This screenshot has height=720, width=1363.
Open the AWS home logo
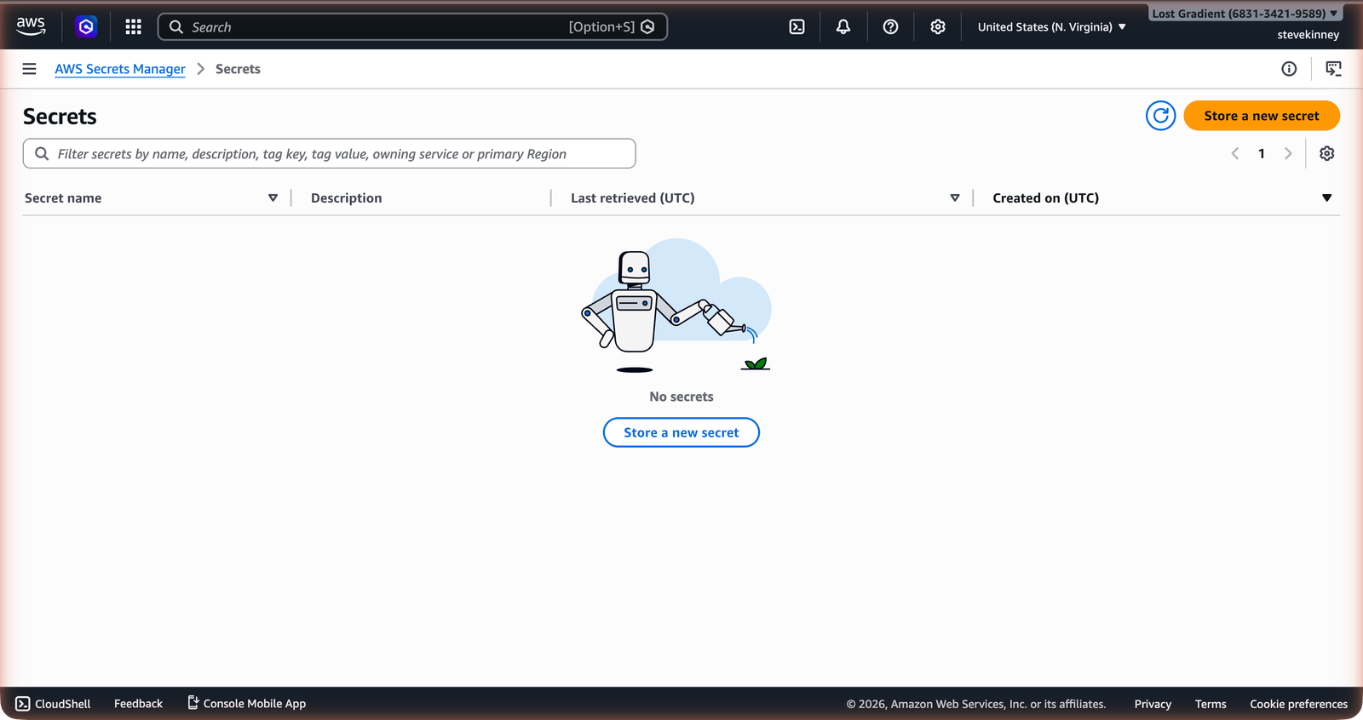[31, 26]
